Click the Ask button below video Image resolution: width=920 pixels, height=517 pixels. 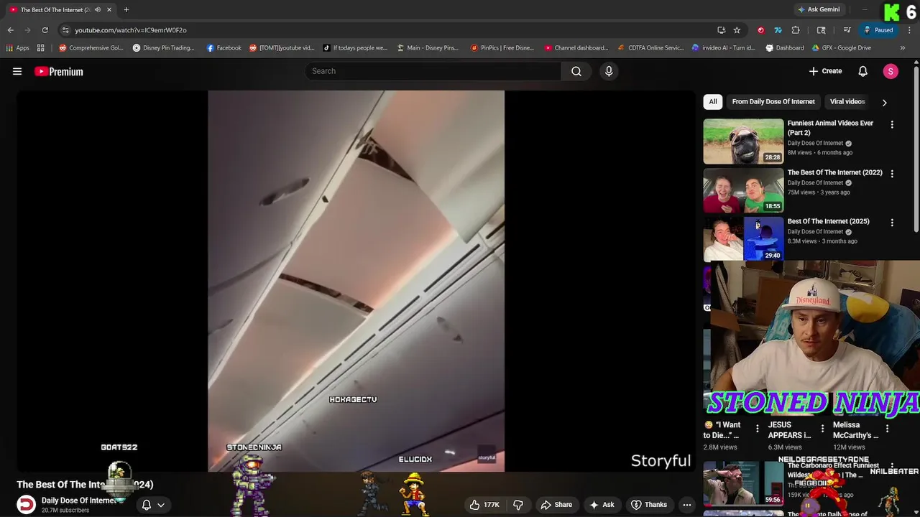coord(602,505)
